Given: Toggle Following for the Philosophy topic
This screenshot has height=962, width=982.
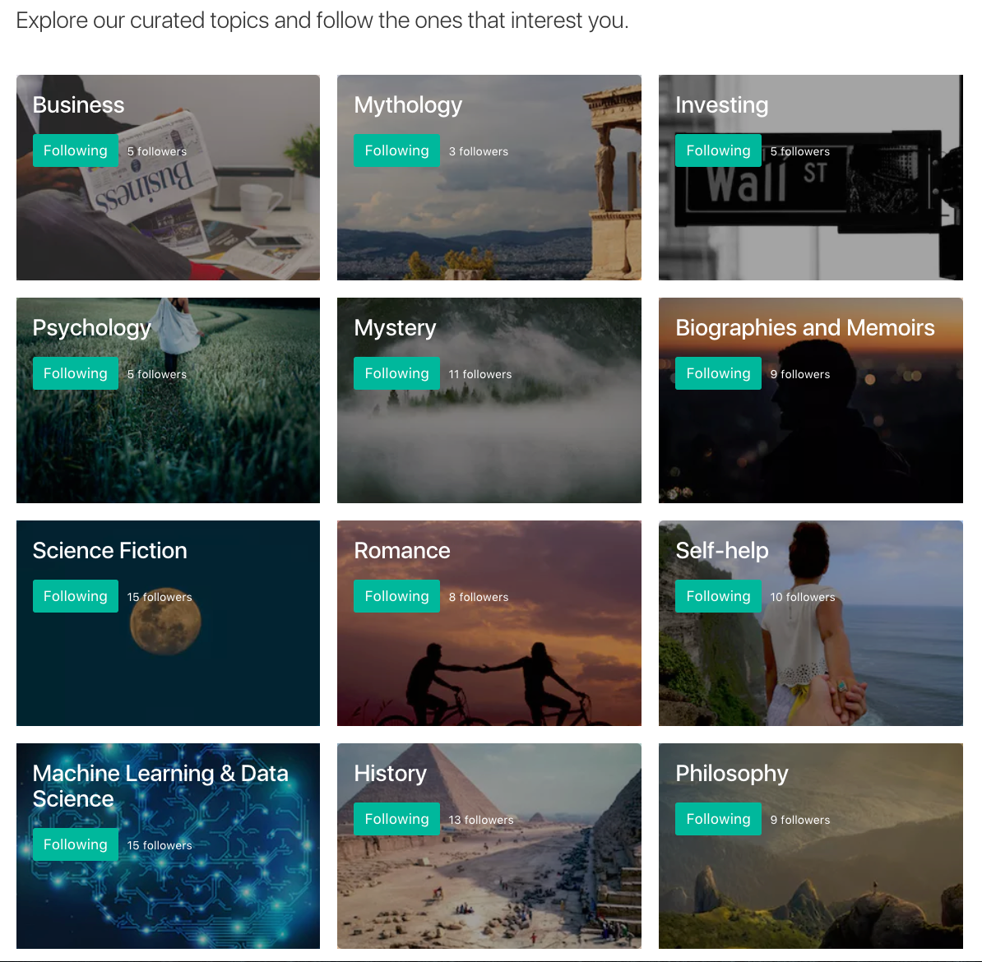Looking at the screenshot, I should tap(718, 819).
